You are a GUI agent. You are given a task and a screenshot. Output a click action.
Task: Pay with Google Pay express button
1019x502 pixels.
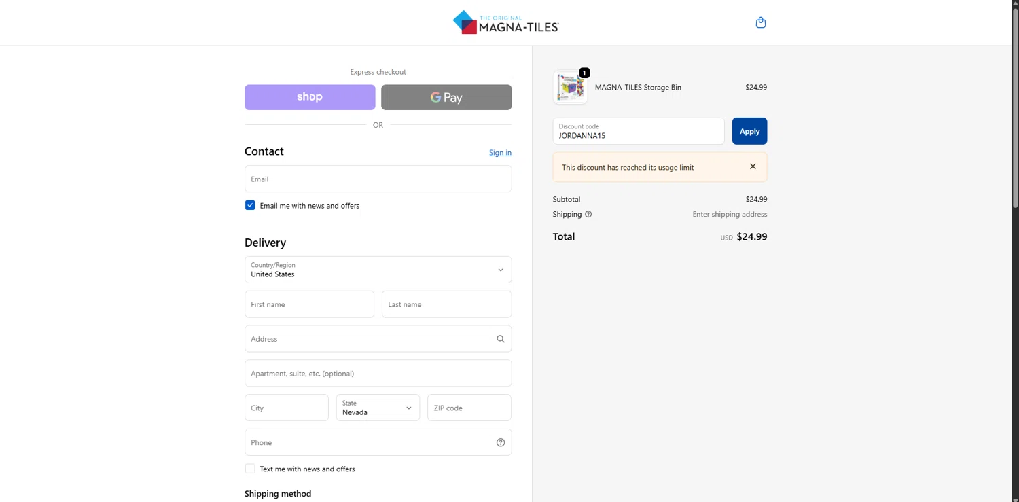tap(446, 97)
